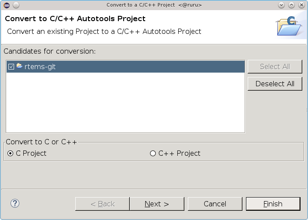
Task: Open the Eclipse window menu icon
Action: coord(6,5)
